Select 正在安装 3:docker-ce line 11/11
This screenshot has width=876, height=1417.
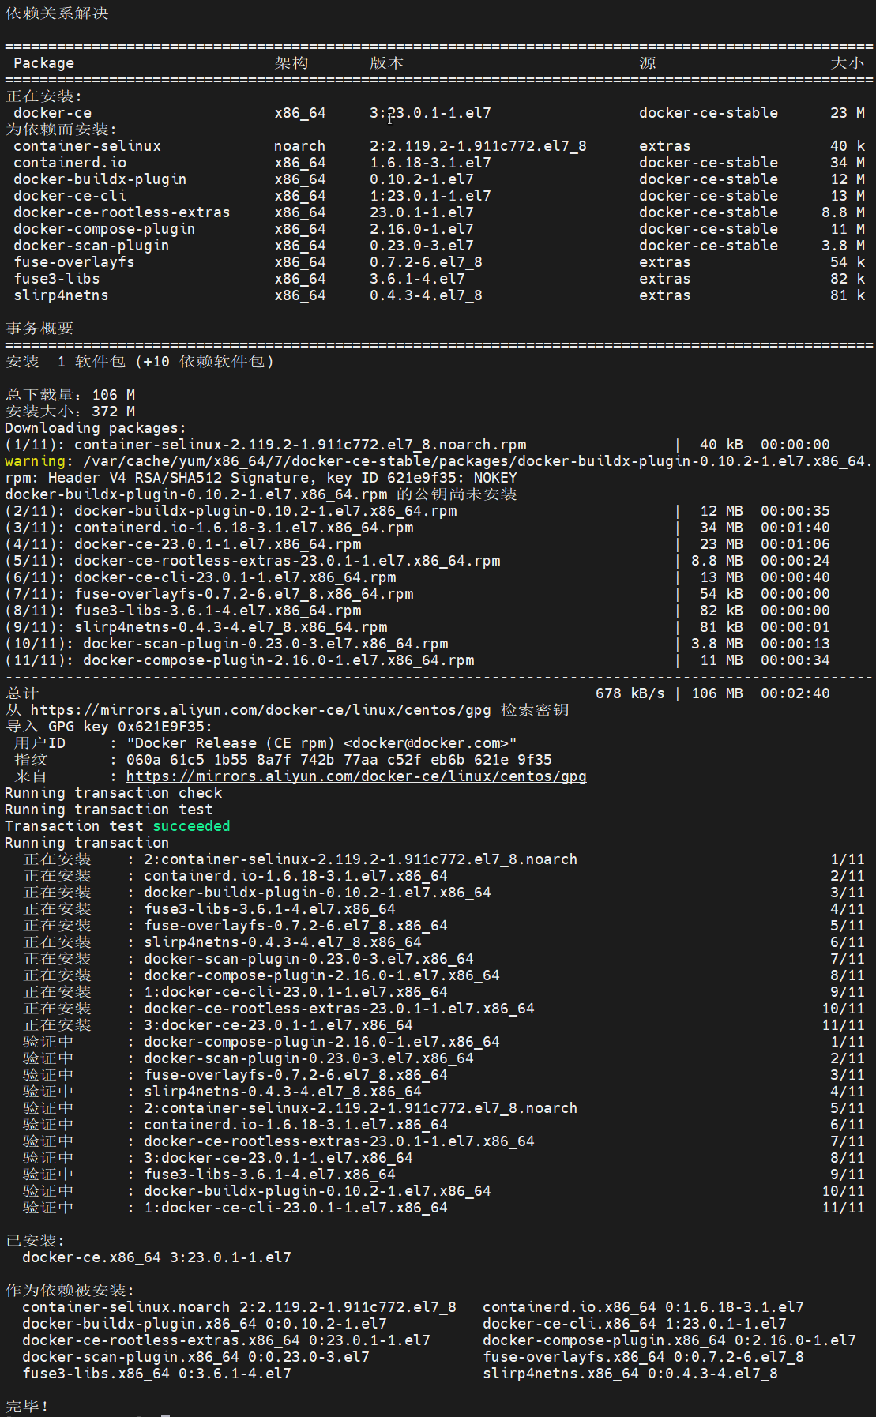coord(443,1025)
